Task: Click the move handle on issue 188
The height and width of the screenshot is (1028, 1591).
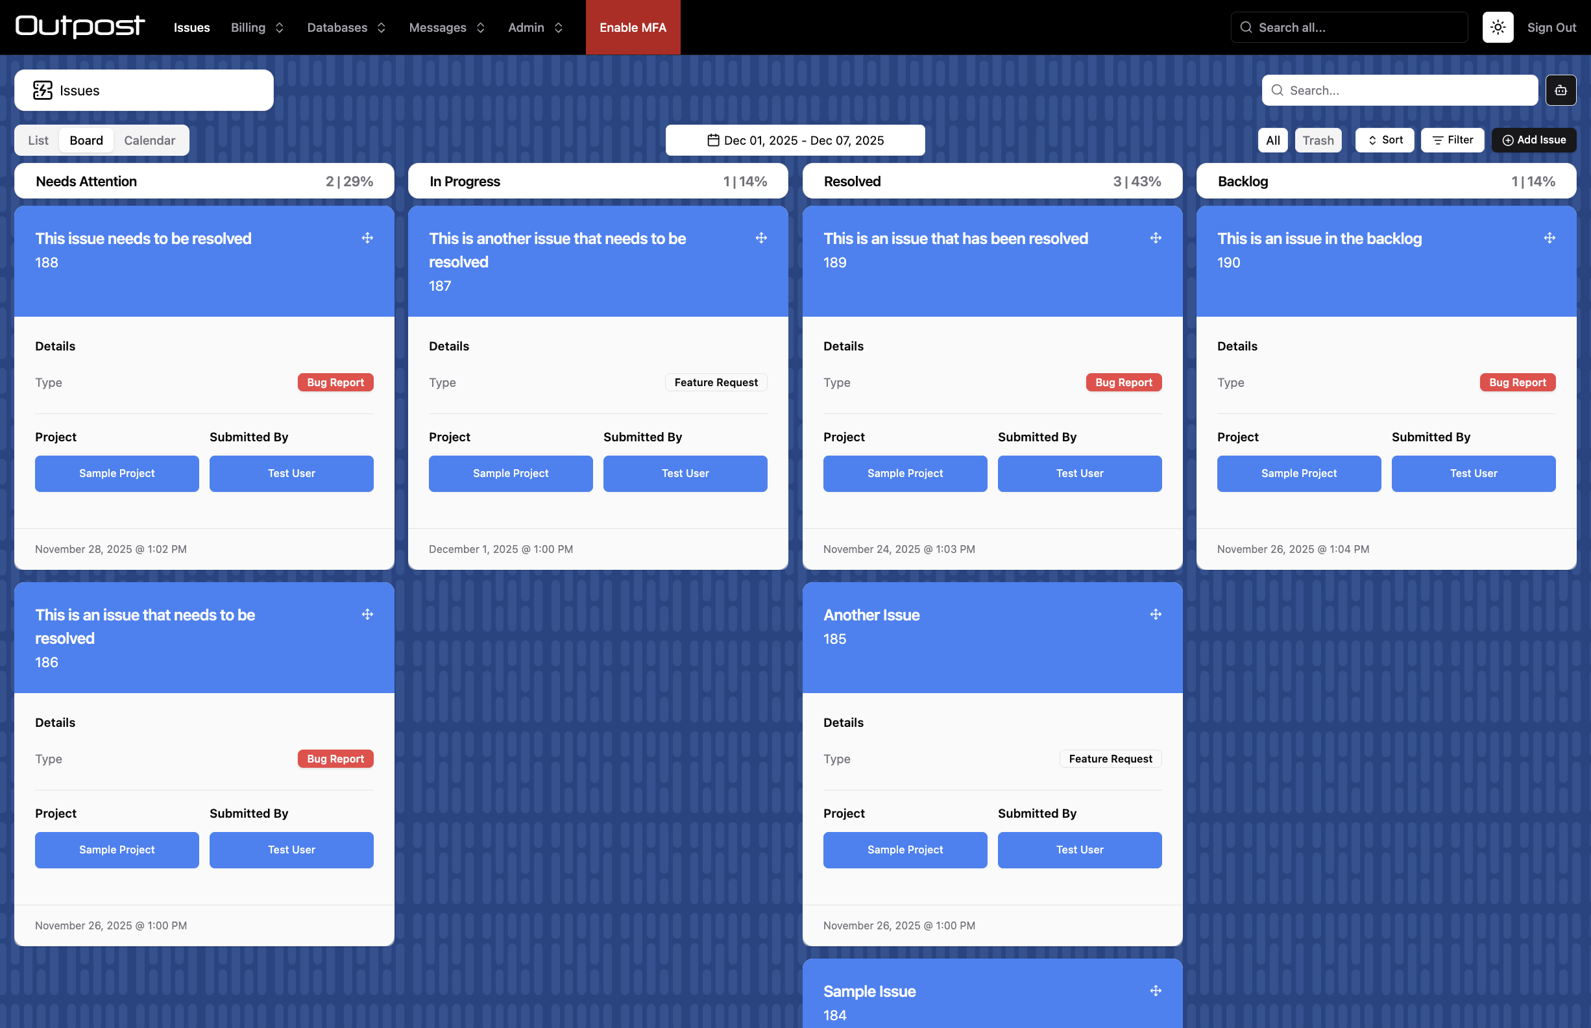Action: (367, 238)
